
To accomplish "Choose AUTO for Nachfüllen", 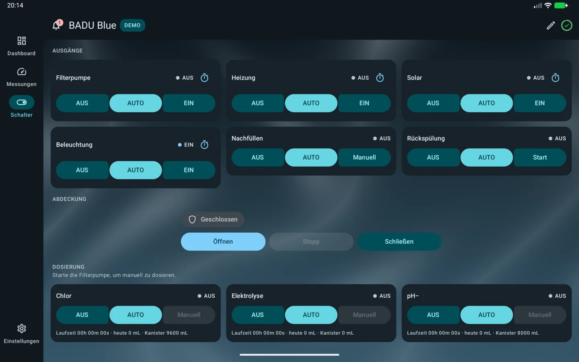I will [311, 157].
